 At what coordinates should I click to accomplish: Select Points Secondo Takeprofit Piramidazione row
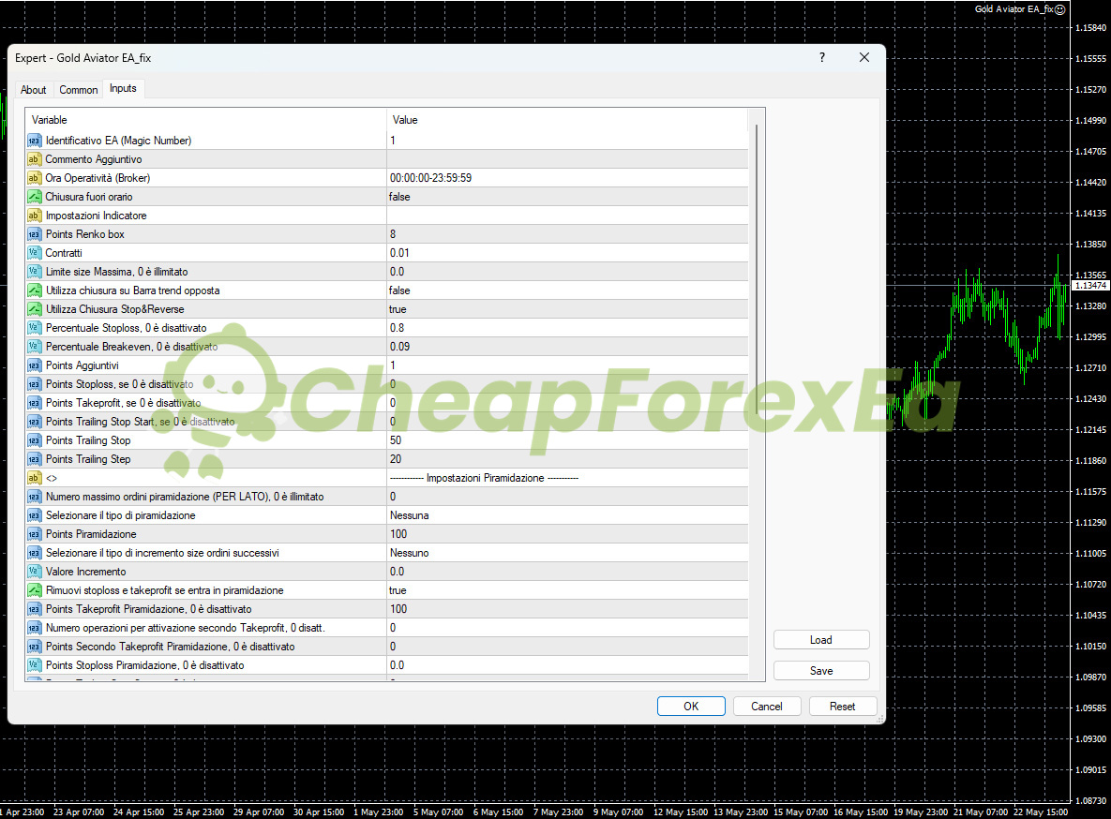coord(387,647)
